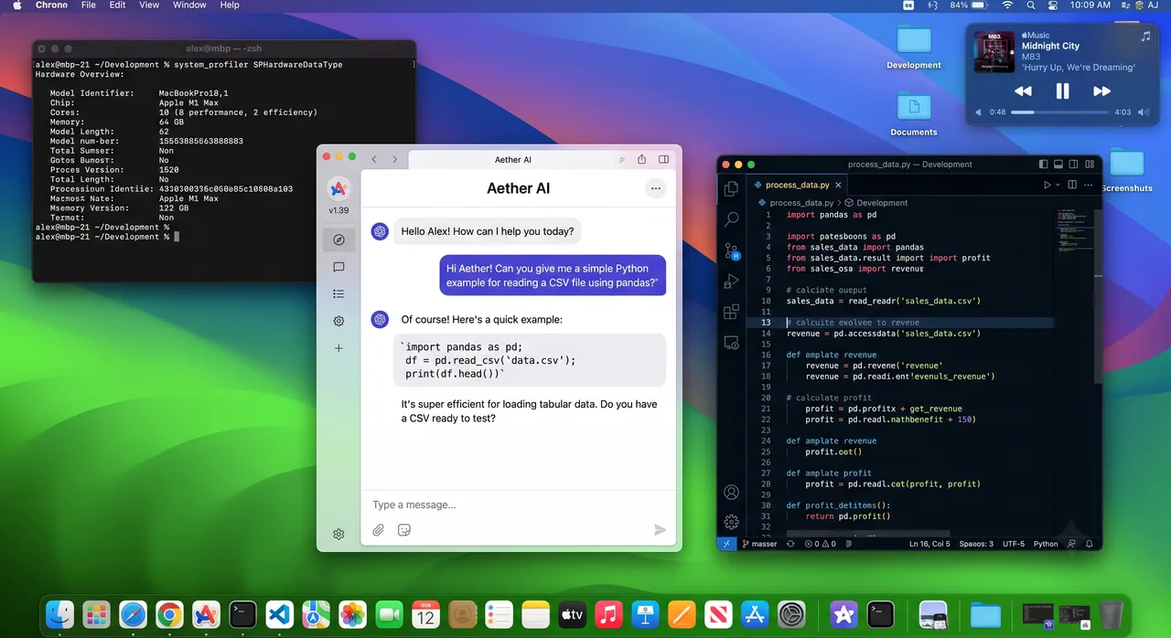Run process_data.py with the play triangle

click(x=1047, y=185)
